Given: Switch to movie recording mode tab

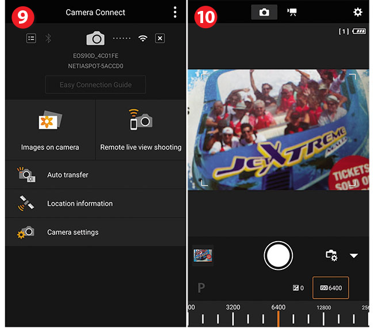Looking at the screenshot, I should [292, 12].
